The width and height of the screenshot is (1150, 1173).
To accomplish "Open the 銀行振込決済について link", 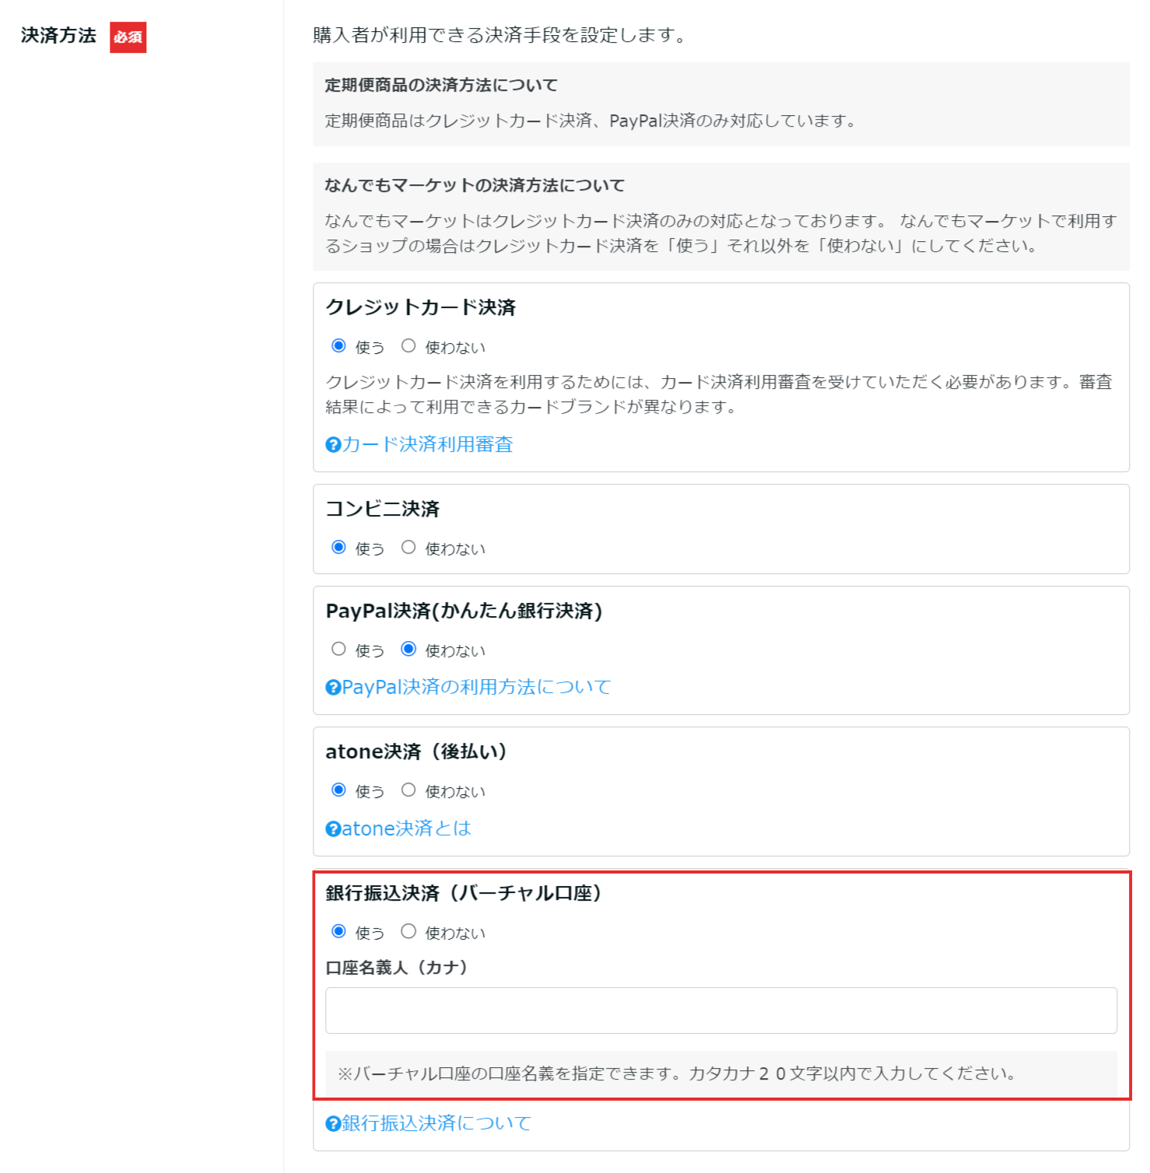I will [436, 1123].
